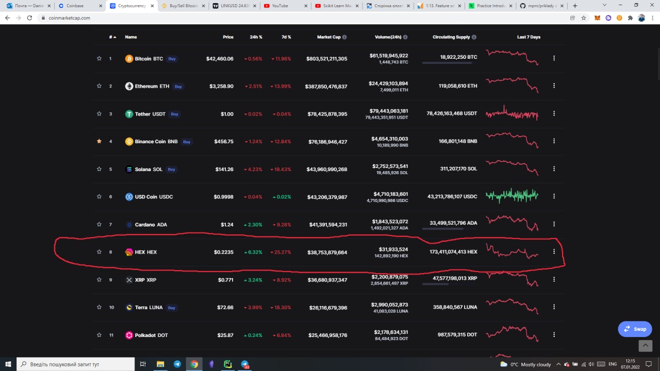
Task: Open Binance Coin row three-dot menu
Action: click(x=554, y=141)
